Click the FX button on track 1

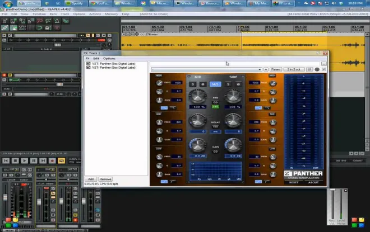click(88, 35)
